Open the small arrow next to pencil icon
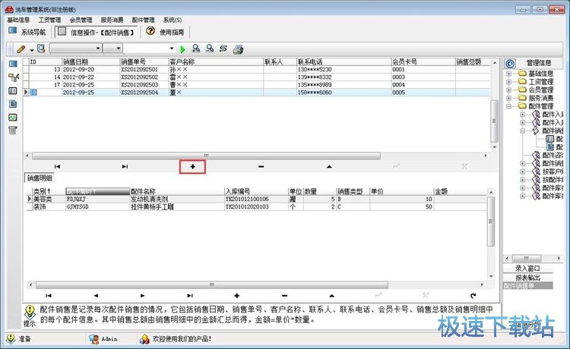The image size is (570, 349). 32,50
